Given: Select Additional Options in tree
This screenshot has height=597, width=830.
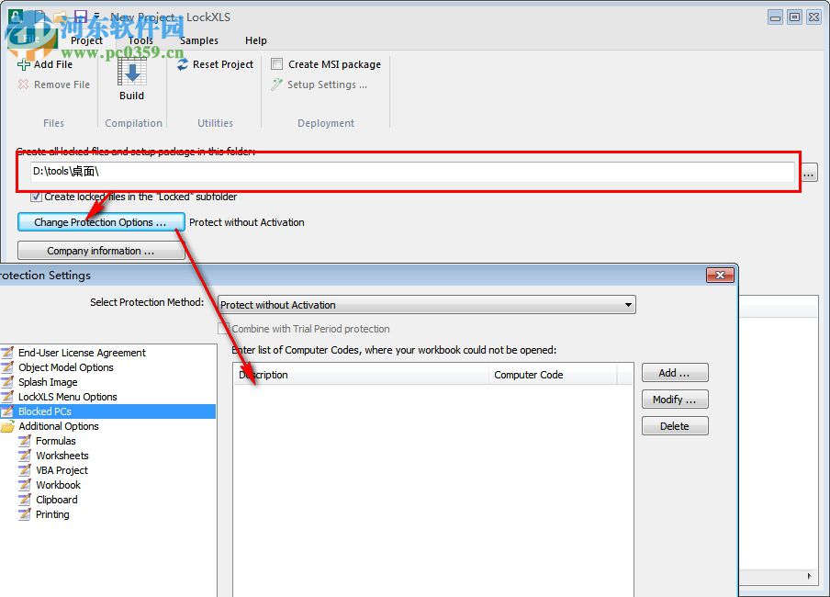Looking at the screenshot, I should pyautogui.click(x=58, y=426).
